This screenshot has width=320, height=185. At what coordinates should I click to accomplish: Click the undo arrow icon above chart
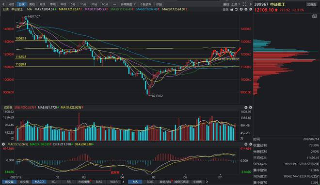tap(236, 9)
